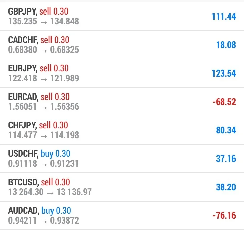This screenshot has height=230, width=244.
Task: Click the AUDCAD loss value -76.16
Action: pyautogui.click(x=224, y=215)
